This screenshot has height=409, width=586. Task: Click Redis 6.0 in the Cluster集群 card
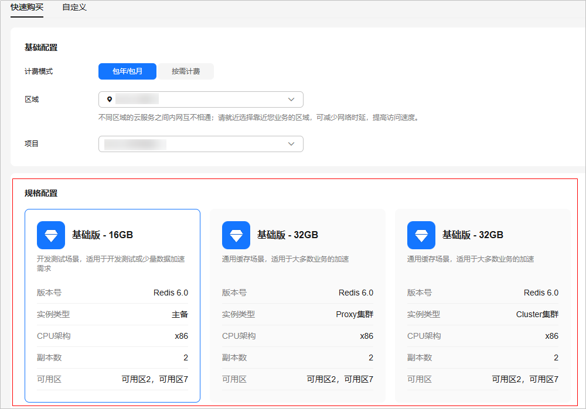point(541,293)
